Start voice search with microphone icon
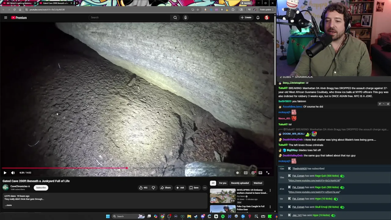This screenshot has height=220, width=391. (x=185, y=17)
